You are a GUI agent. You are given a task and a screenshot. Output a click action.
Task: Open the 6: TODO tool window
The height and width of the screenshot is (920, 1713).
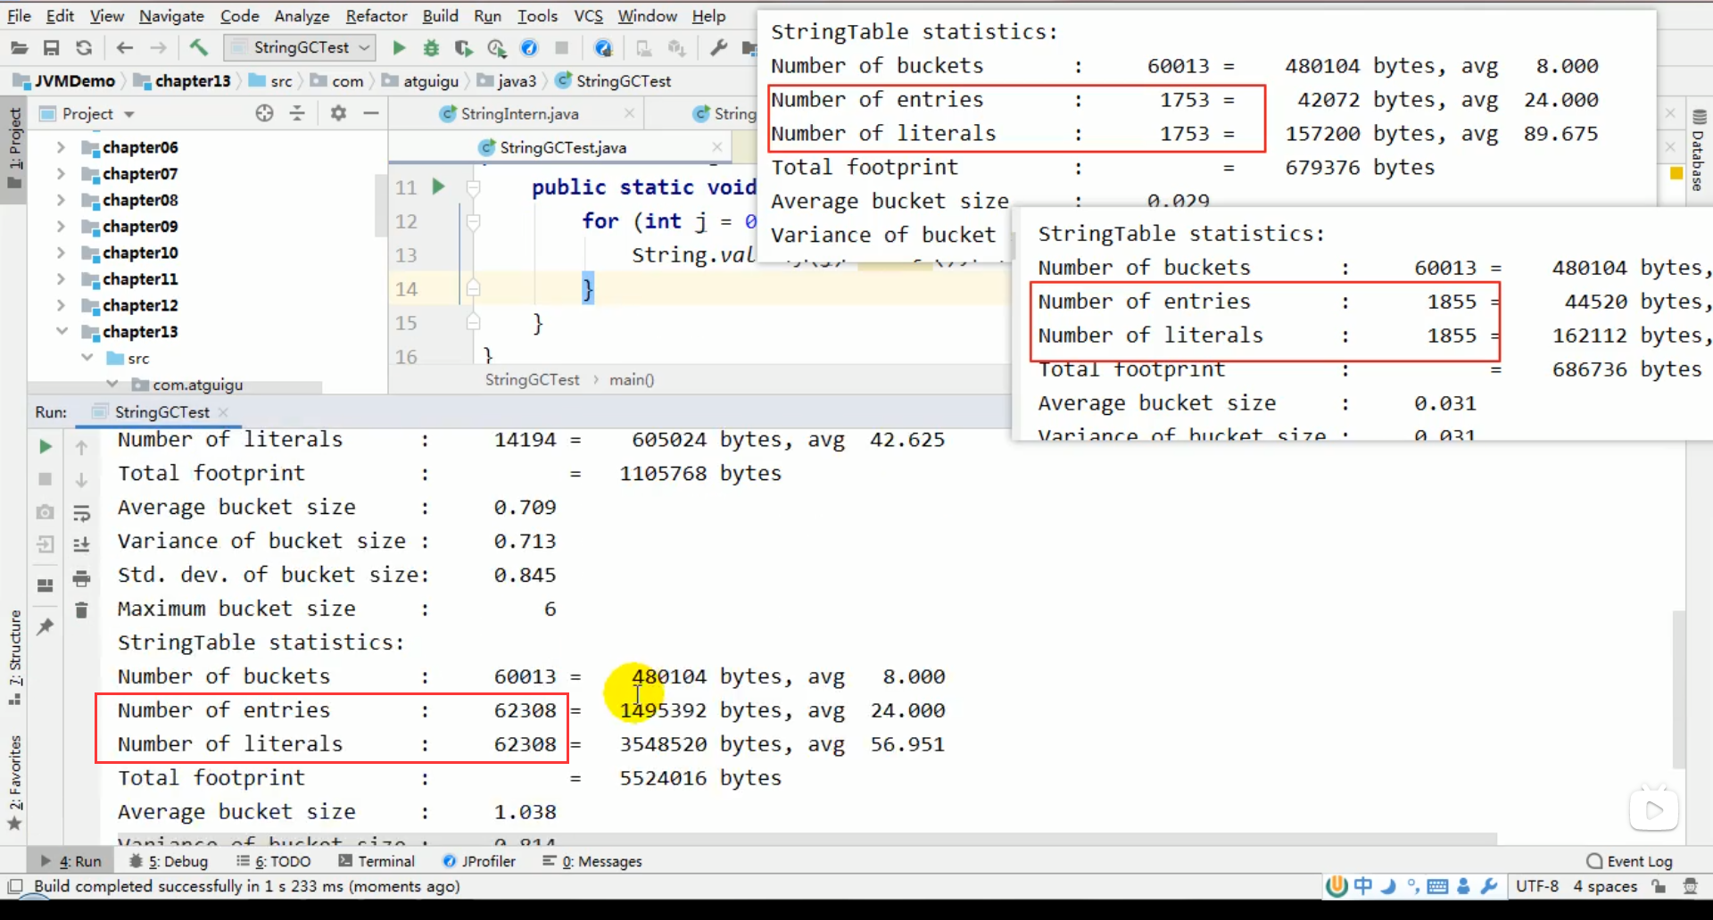tap(273, 861)
